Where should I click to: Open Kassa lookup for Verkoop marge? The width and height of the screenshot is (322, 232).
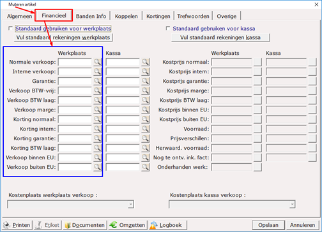pyautogui.click(x=146, y=110)
